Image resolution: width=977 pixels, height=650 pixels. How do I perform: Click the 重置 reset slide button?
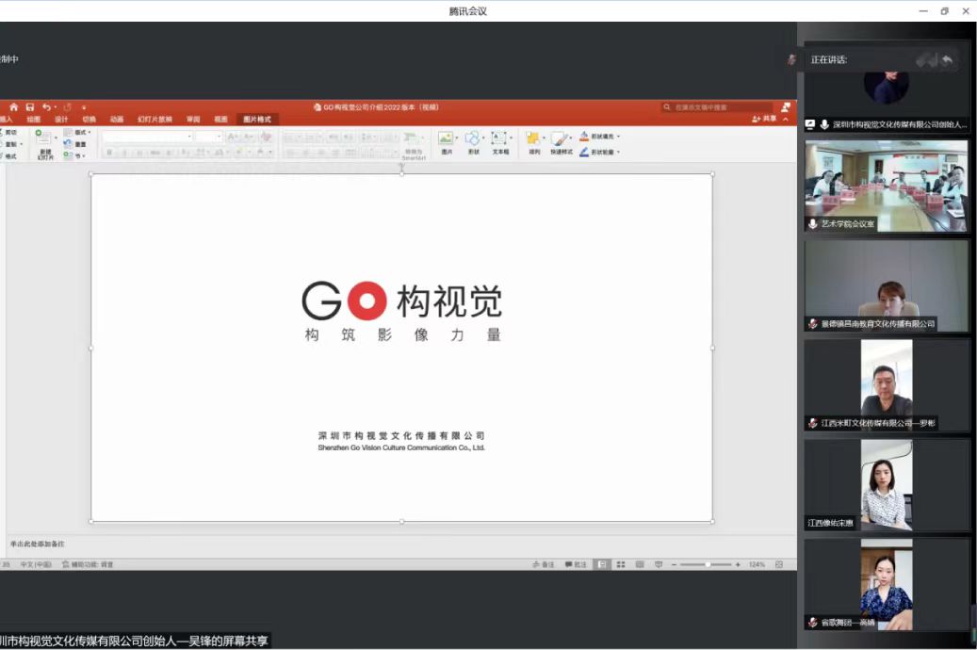74,144
